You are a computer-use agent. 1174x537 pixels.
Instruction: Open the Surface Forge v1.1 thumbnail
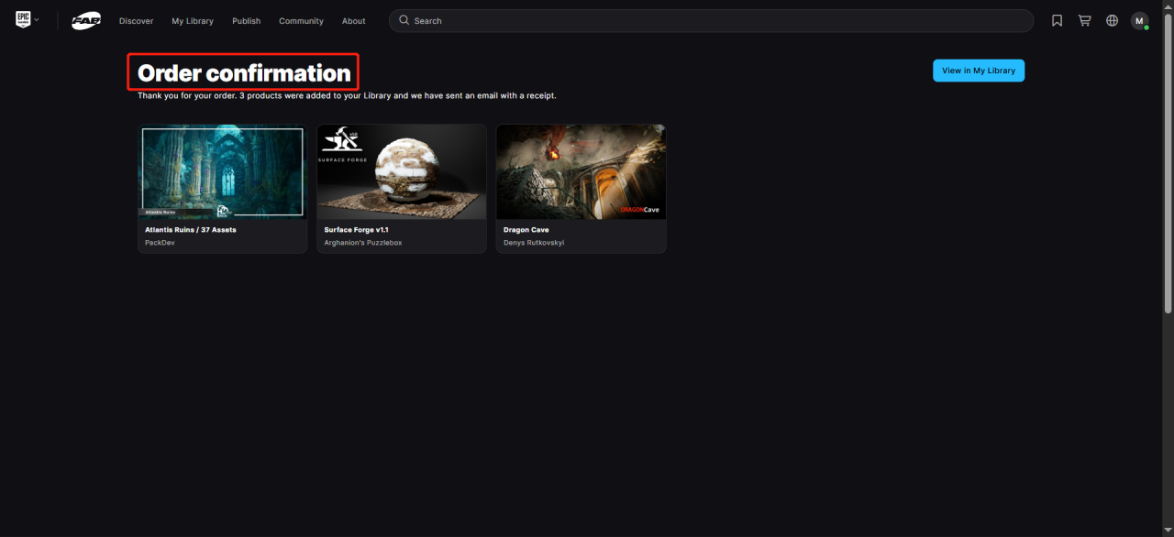(x=402, y=171)
